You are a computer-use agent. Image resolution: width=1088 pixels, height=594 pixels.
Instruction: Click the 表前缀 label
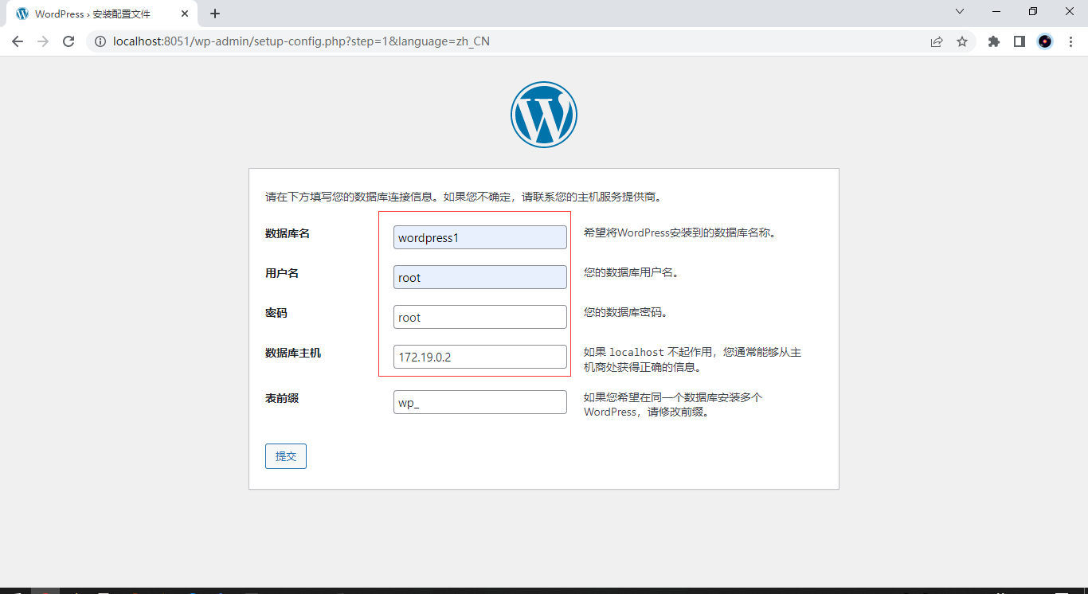282,398
